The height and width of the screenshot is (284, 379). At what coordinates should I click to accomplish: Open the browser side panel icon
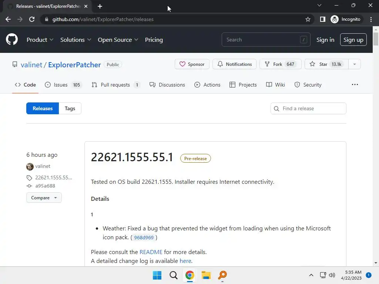click(322, 19)
